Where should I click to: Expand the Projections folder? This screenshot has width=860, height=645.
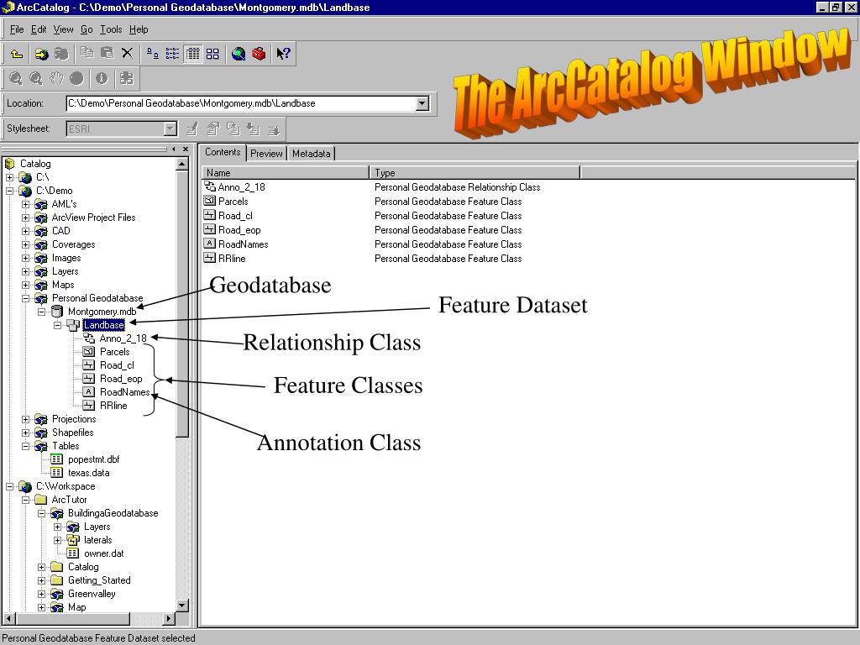(x=26, y=419)
